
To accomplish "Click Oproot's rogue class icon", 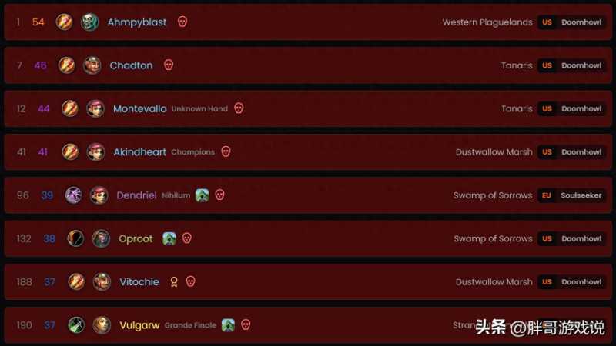I will tap(75, 238).
